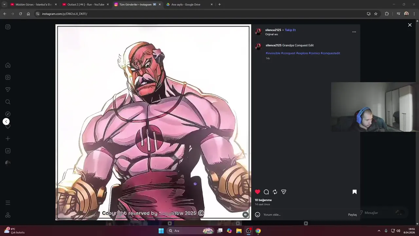The width and height of the screenshot is (419, 236).
Task: Open the dashboard chart icon in sidebar
Action: pos(8,151)
